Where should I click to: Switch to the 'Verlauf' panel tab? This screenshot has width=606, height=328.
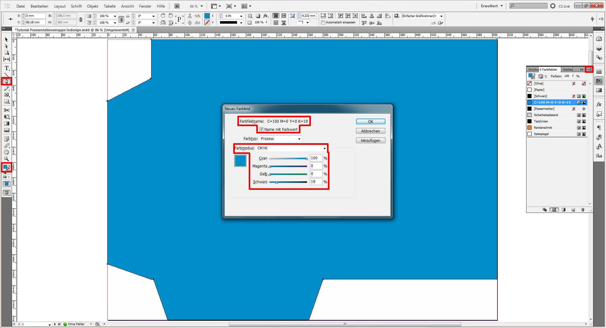tap(567, 69)
